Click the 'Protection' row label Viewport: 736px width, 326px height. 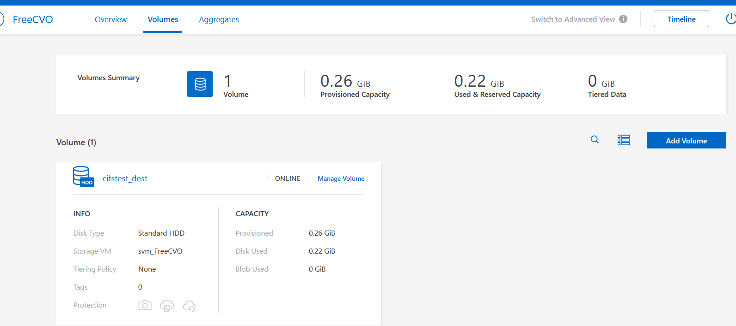tap(90, 305)
